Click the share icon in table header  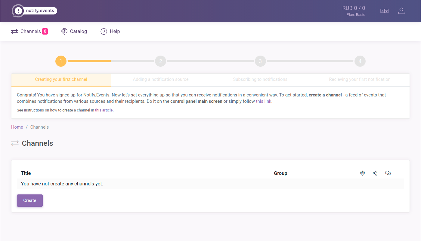[x=375, y=173]
